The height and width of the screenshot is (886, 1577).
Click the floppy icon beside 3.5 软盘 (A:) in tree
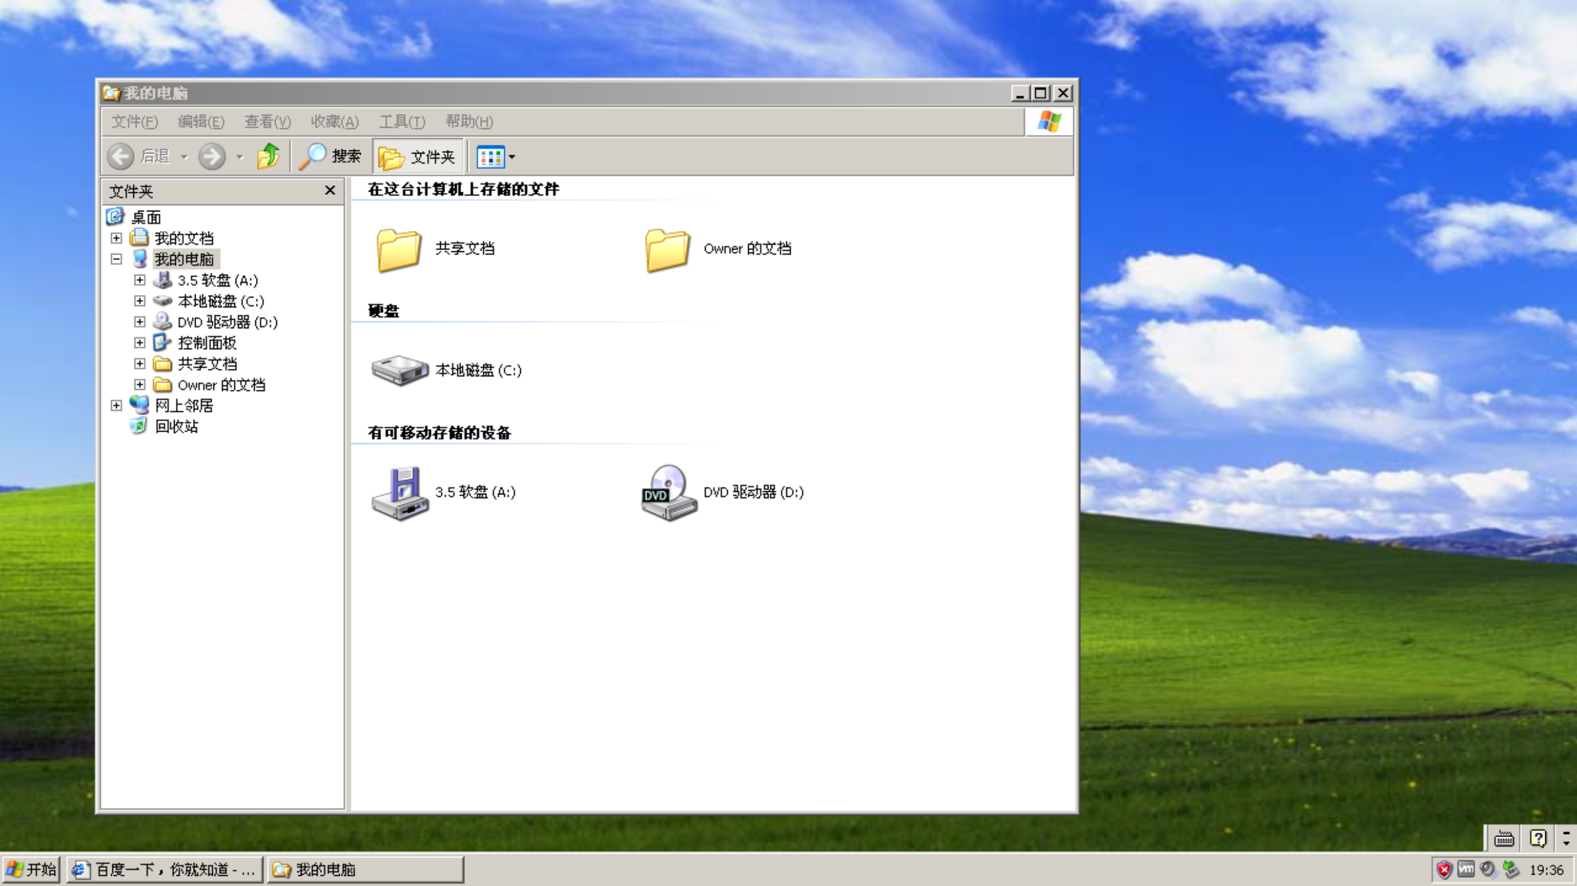pos(163,280)
